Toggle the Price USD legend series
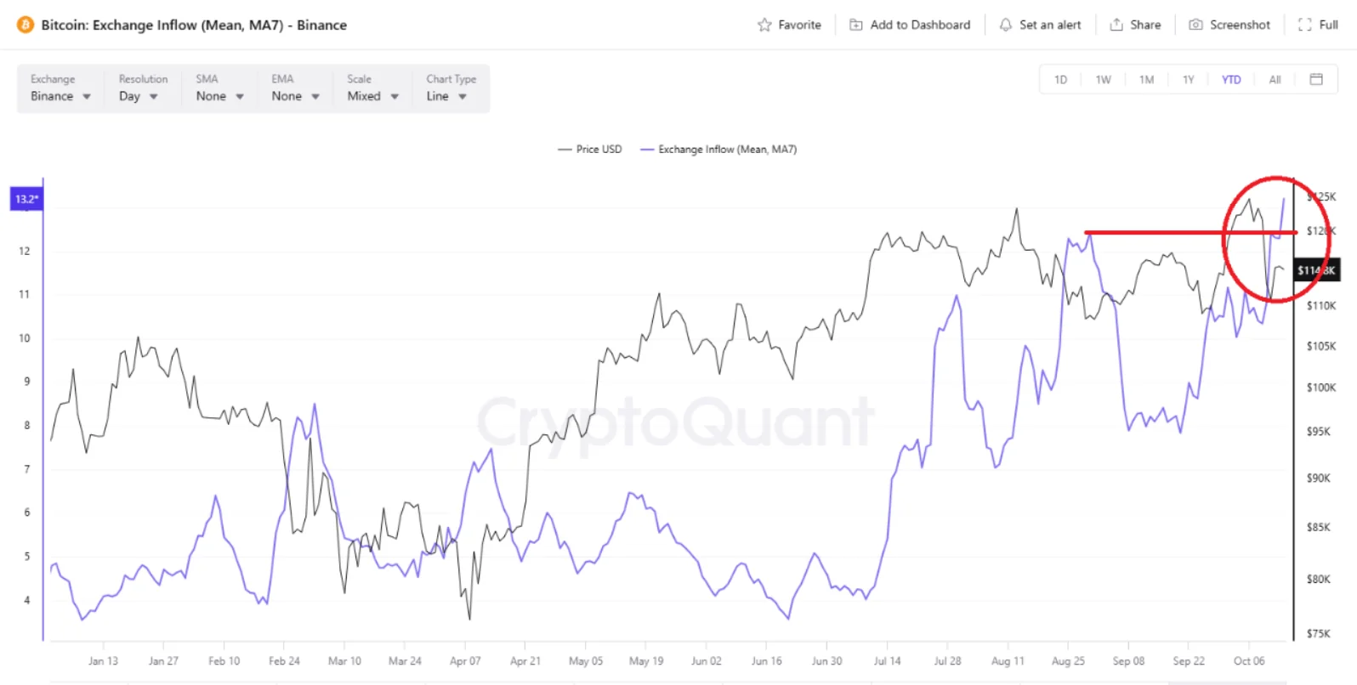Viewport: 1357px width, 685px height. 590,150
